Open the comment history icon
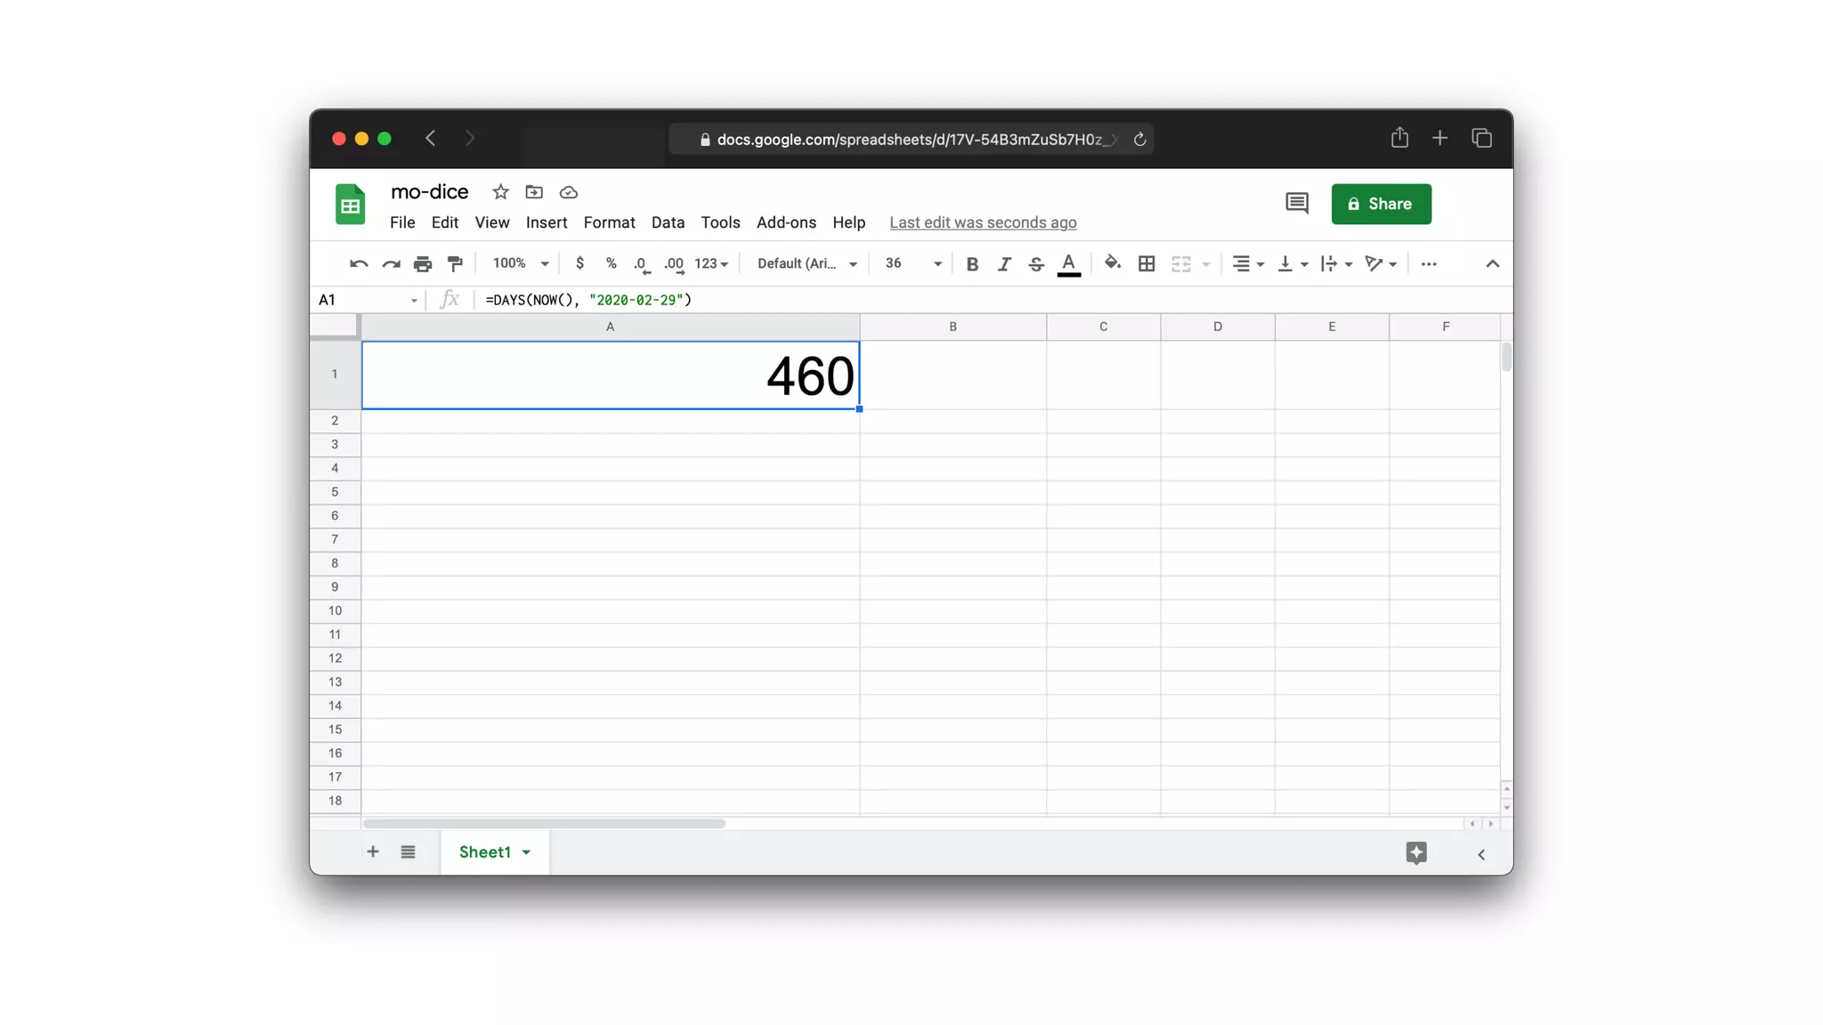 (1297, 204)
